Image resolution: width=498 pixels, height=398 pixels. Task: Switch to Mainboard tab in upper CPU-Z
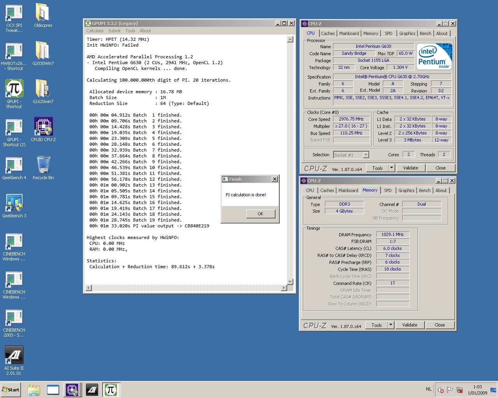[x=349, y=33]
